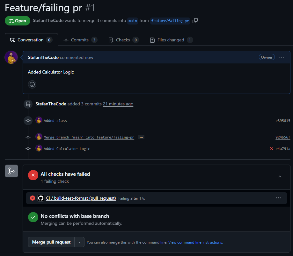Click the GitHub logo beside the CI check
Screen dimensions: 293x256
point(41,198)
